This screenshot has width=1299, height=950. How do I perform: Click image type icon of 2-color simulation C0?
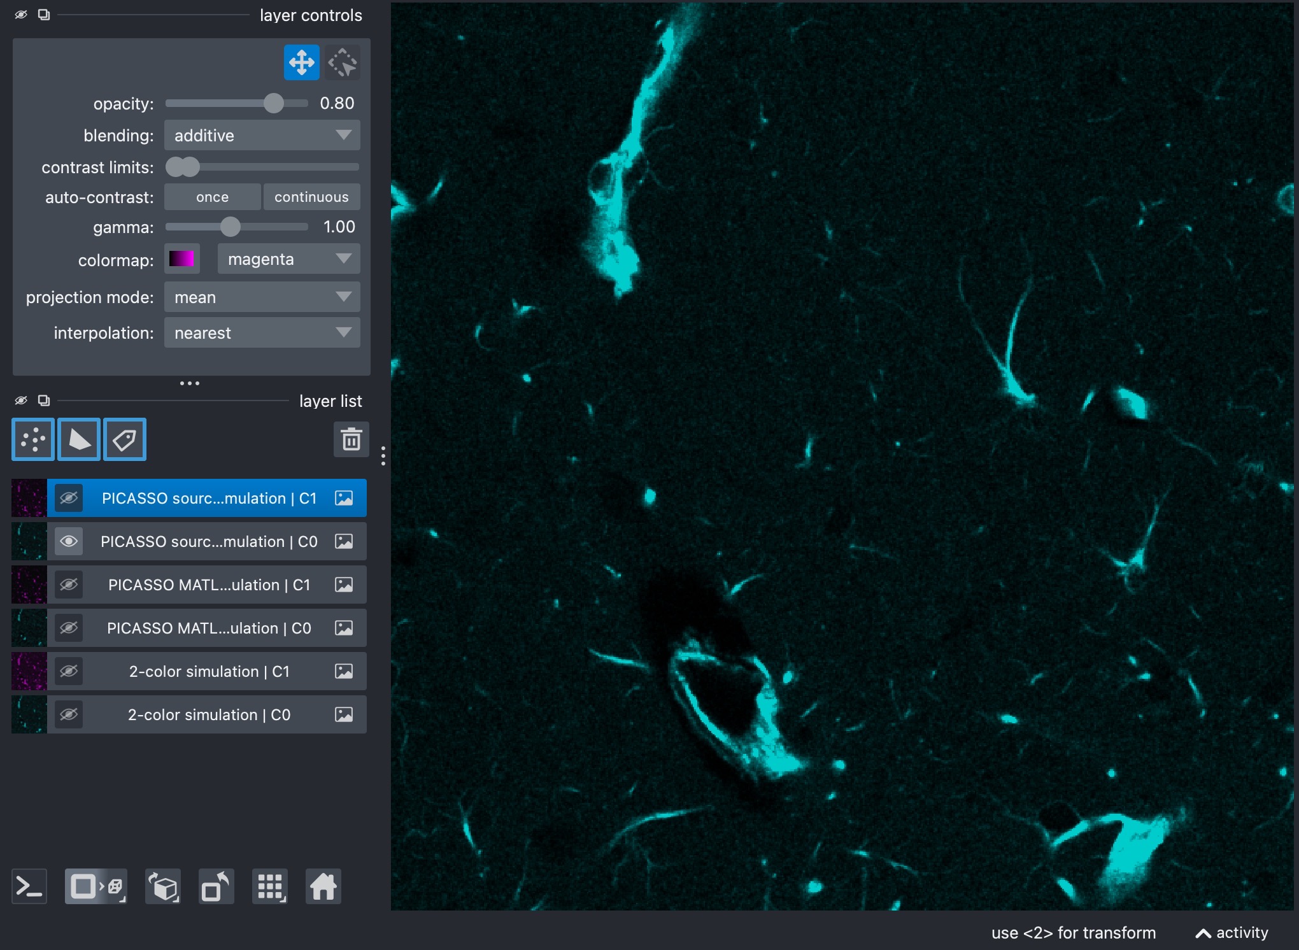click(x=344, y=714)
